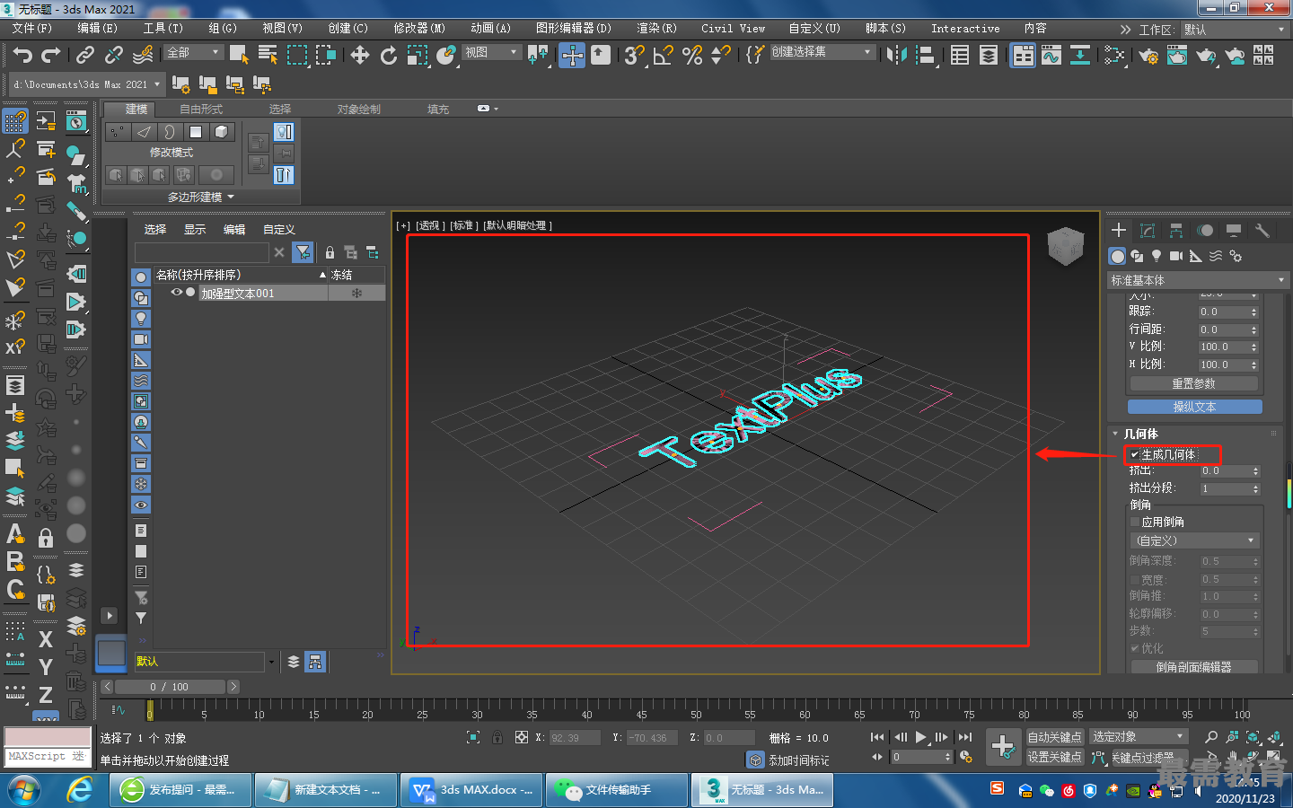Select the Lights category icon

[1157, 256]
